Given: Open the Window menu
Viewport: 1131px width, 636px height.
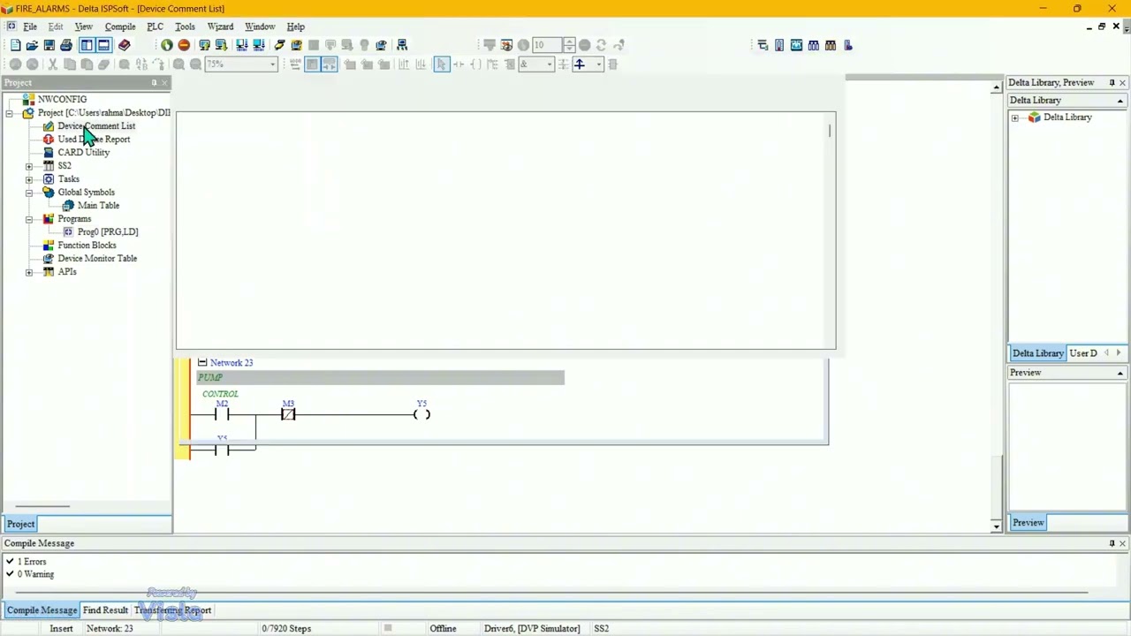Looking at the screenshot, I should [260, 26].
